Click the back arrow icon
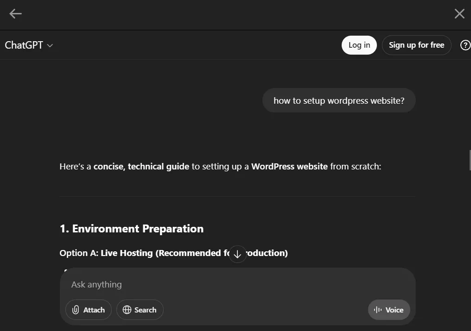The image size is (471, 331). [x=15, y=14]
